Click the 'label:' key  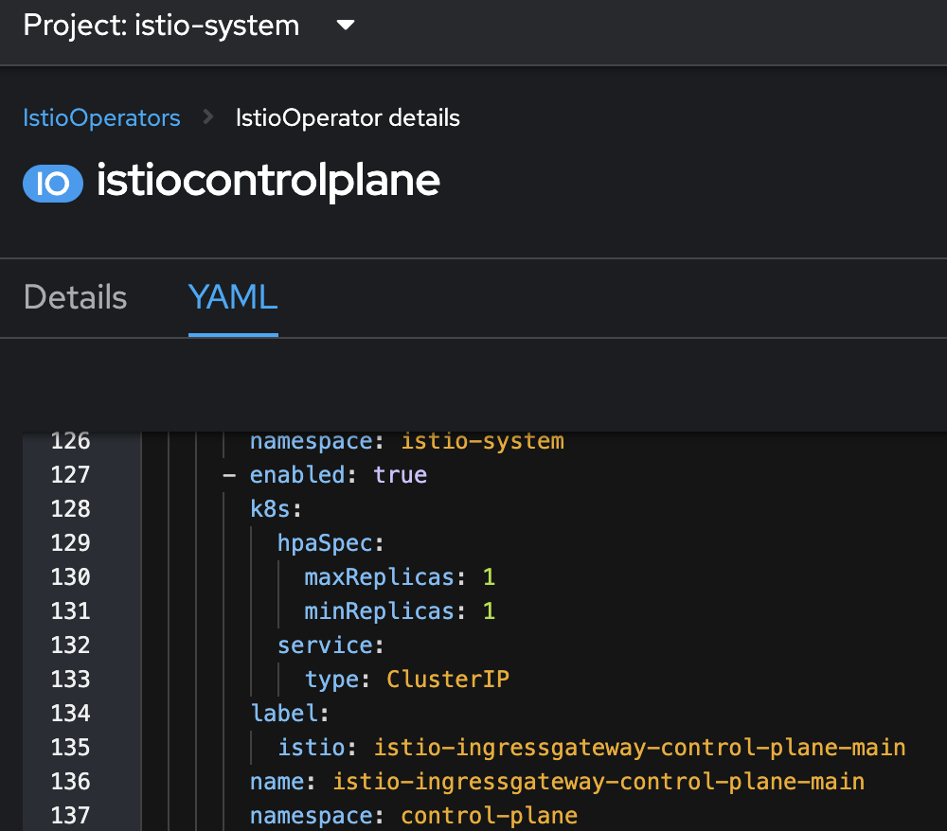coord(290,714)
